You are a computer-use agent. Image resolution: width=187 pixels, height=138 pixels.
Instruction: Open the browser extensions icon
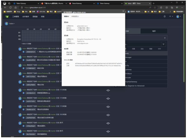pyautogui.click(x=161, y=7)
